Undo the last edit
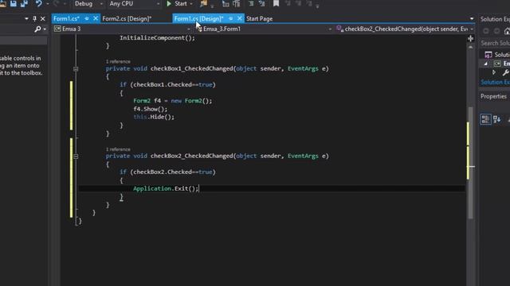Image resolution: width=510 pixels, height=286 pixels. coord(39,4)
